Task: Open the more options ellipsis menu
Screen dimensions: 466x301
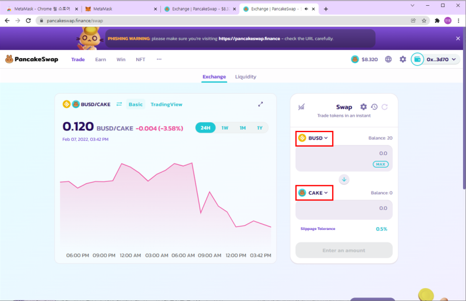Action: (x=159, y=59)
